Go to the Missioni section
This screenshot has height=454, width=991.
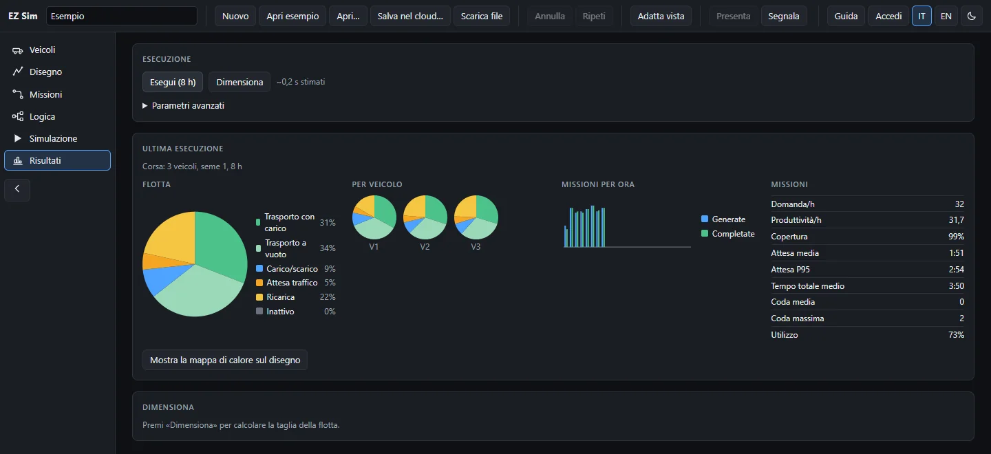57,94
